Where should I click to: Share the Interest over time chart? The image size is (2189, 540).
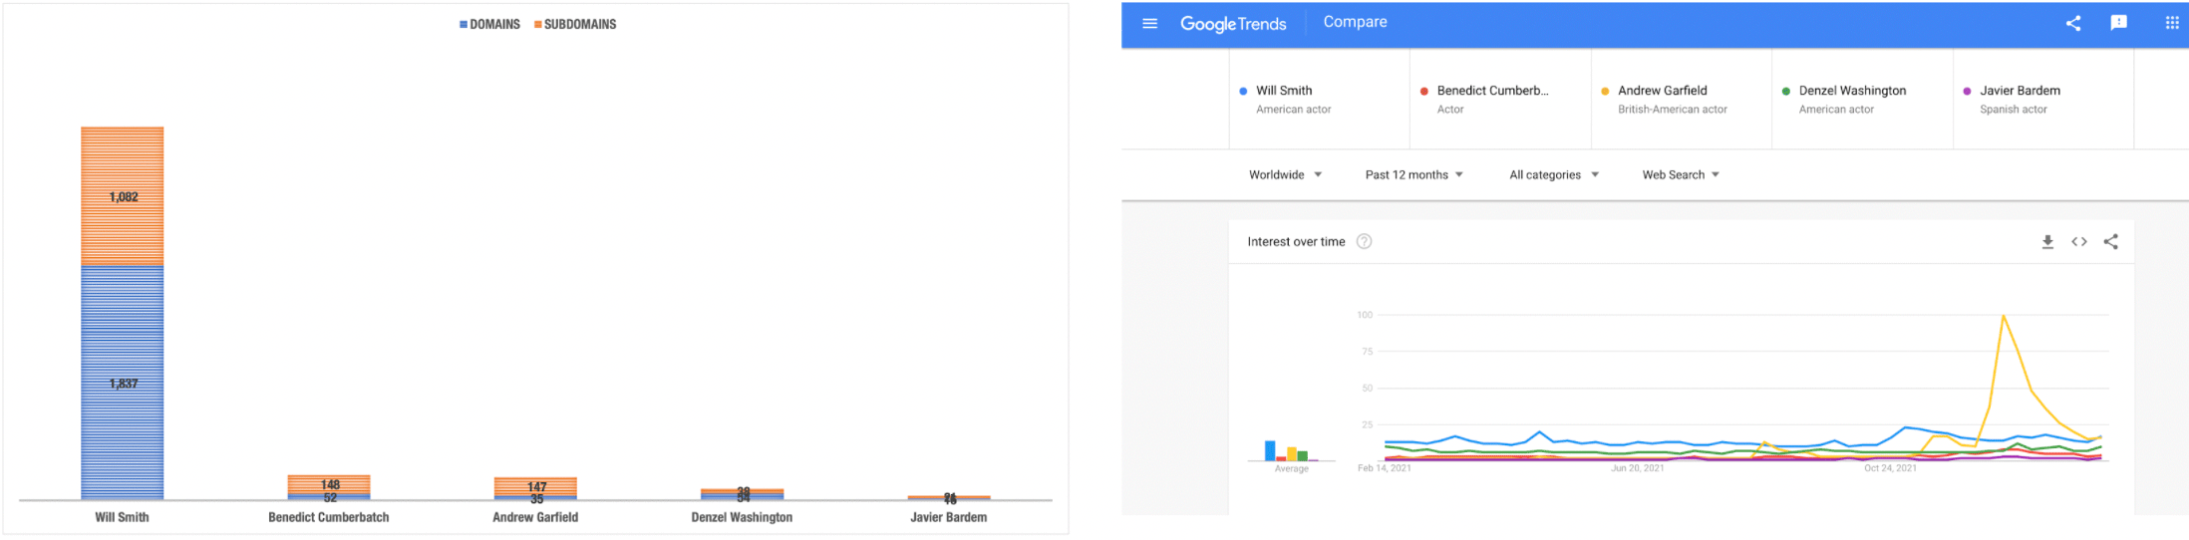click(x=2111, y=242)
